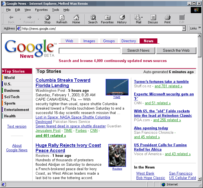The height and width of the screenshot is (188, 203).
Task: Select Sports in the section sidebar
Action: pyautogui.click(x=17, y=103)
